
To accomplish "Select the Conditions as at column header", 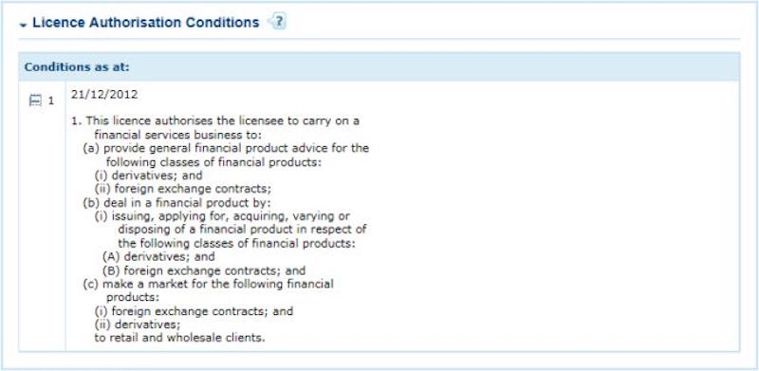I will pos(77,66).
